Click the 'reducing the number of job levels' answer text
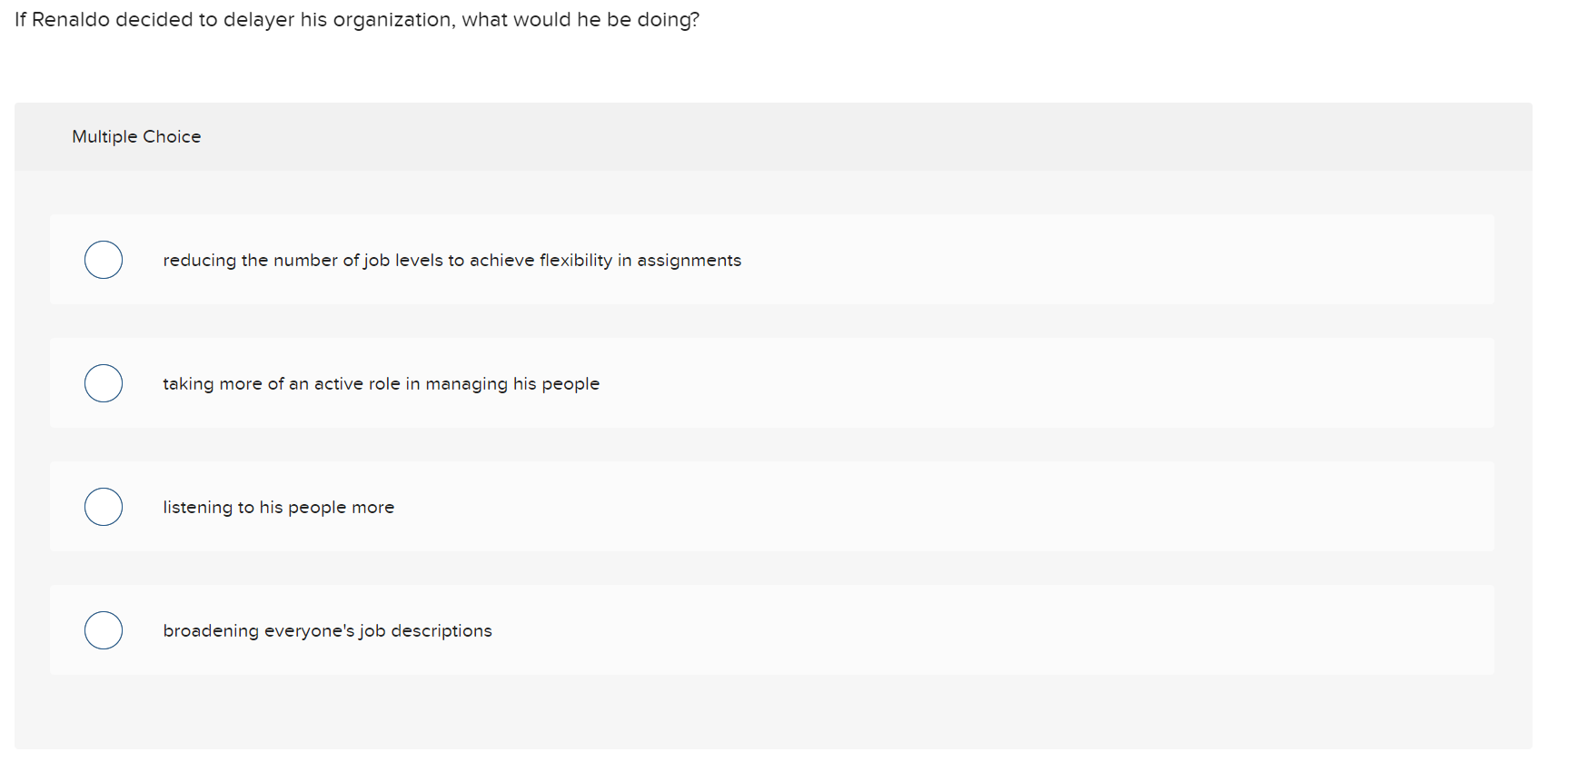 [452, 261]
